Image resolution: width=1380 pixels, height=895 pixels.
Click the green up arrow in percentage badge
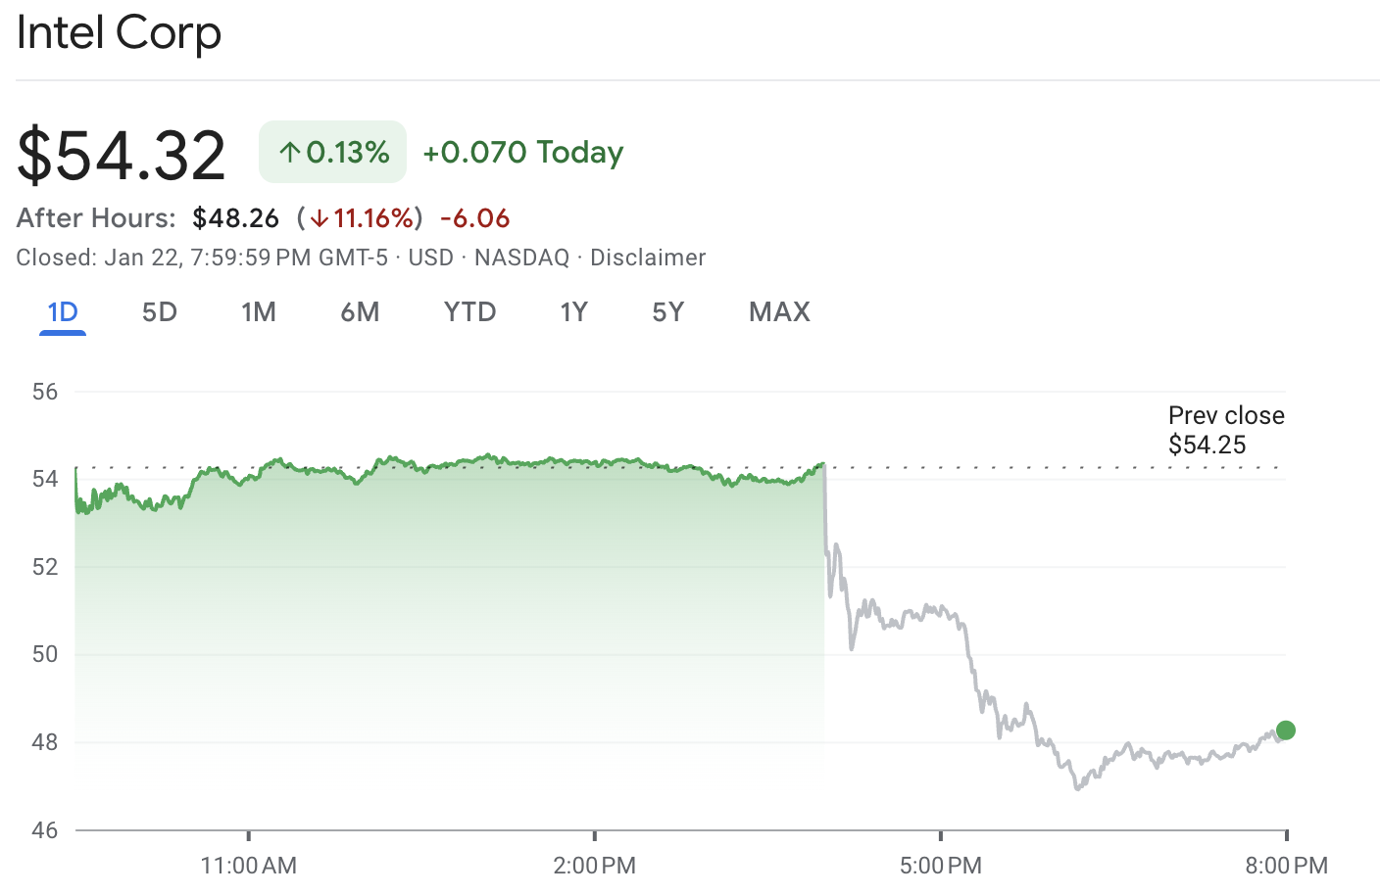tap(289, 152)
